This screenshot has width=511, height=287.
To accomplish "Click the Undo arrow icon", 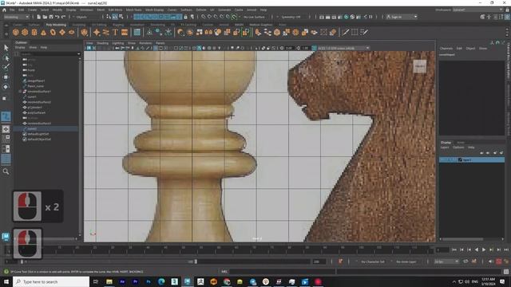I will tap(57, 17).
